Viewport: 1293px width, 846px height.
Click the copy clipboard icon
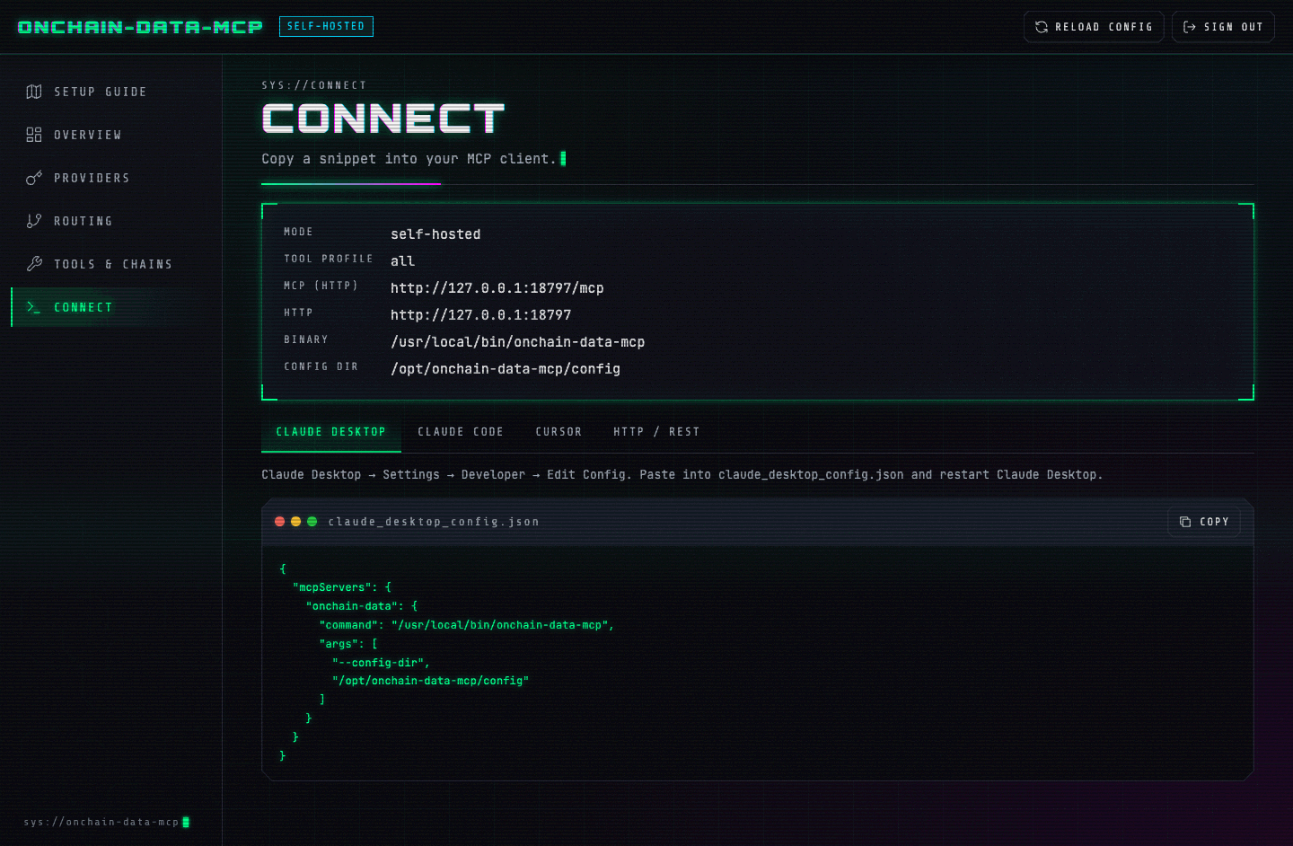(1185, 522)
